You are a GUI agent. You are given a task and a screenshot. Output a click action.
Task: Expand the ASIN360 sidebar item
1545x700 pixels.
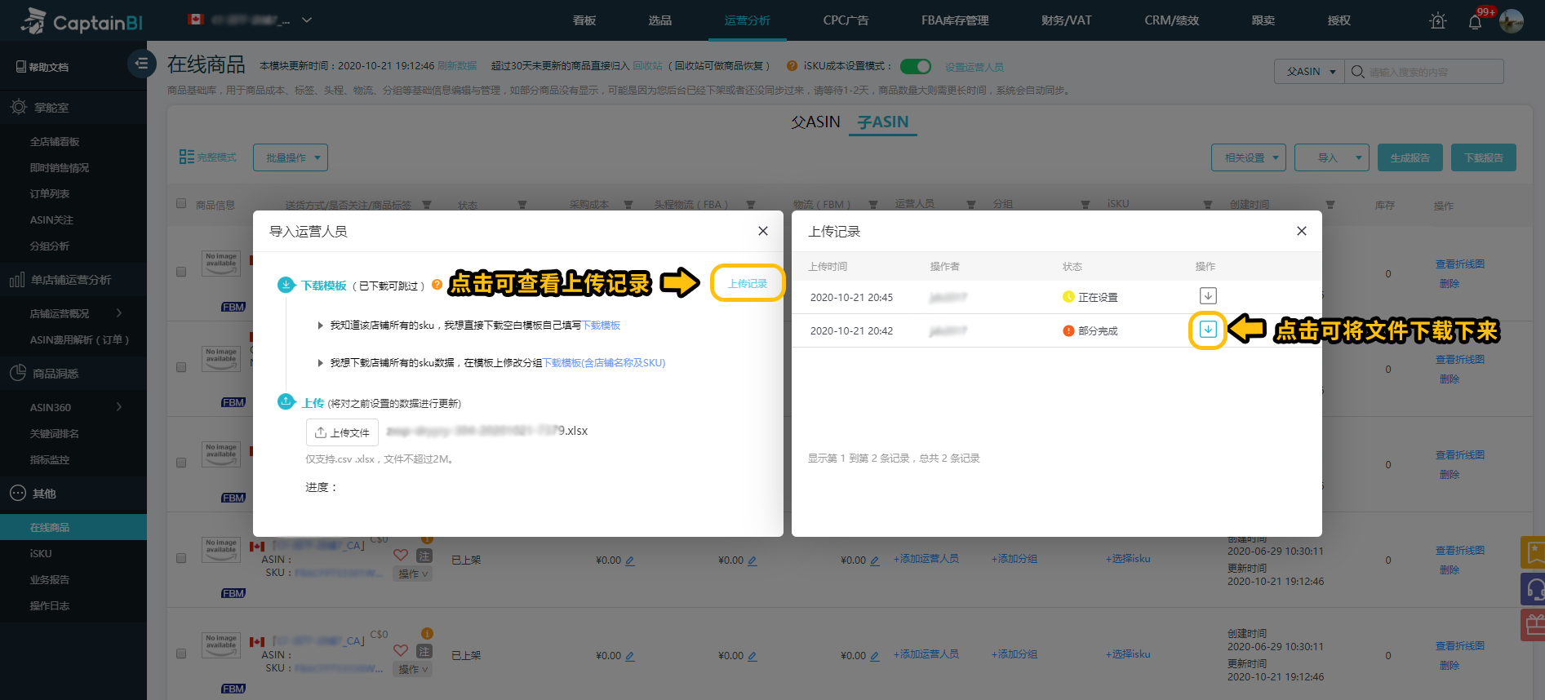(x=119, y=407)
